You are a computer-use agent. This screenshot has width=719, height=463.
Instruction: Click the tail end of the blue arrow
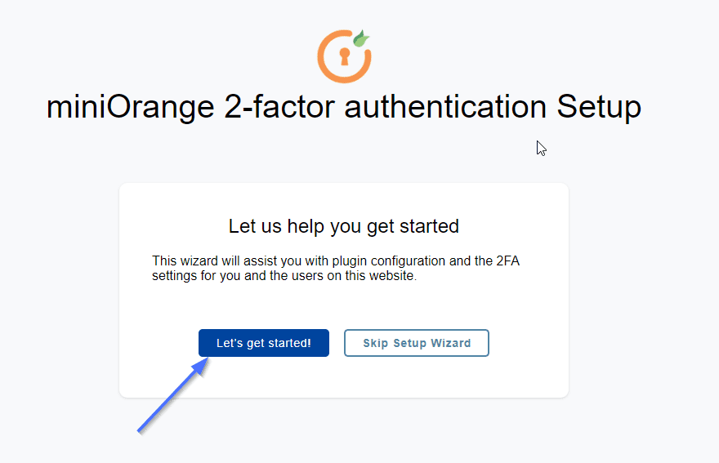tap(140, 430)
